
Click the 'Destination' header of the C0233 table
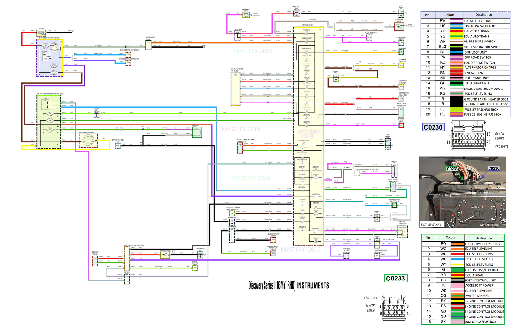(x=484, y=238)
